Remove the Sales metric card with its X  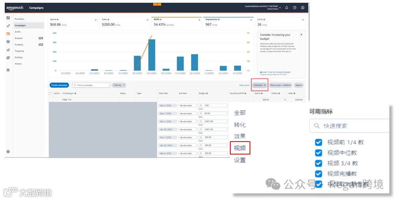click(x=148, y=20)
